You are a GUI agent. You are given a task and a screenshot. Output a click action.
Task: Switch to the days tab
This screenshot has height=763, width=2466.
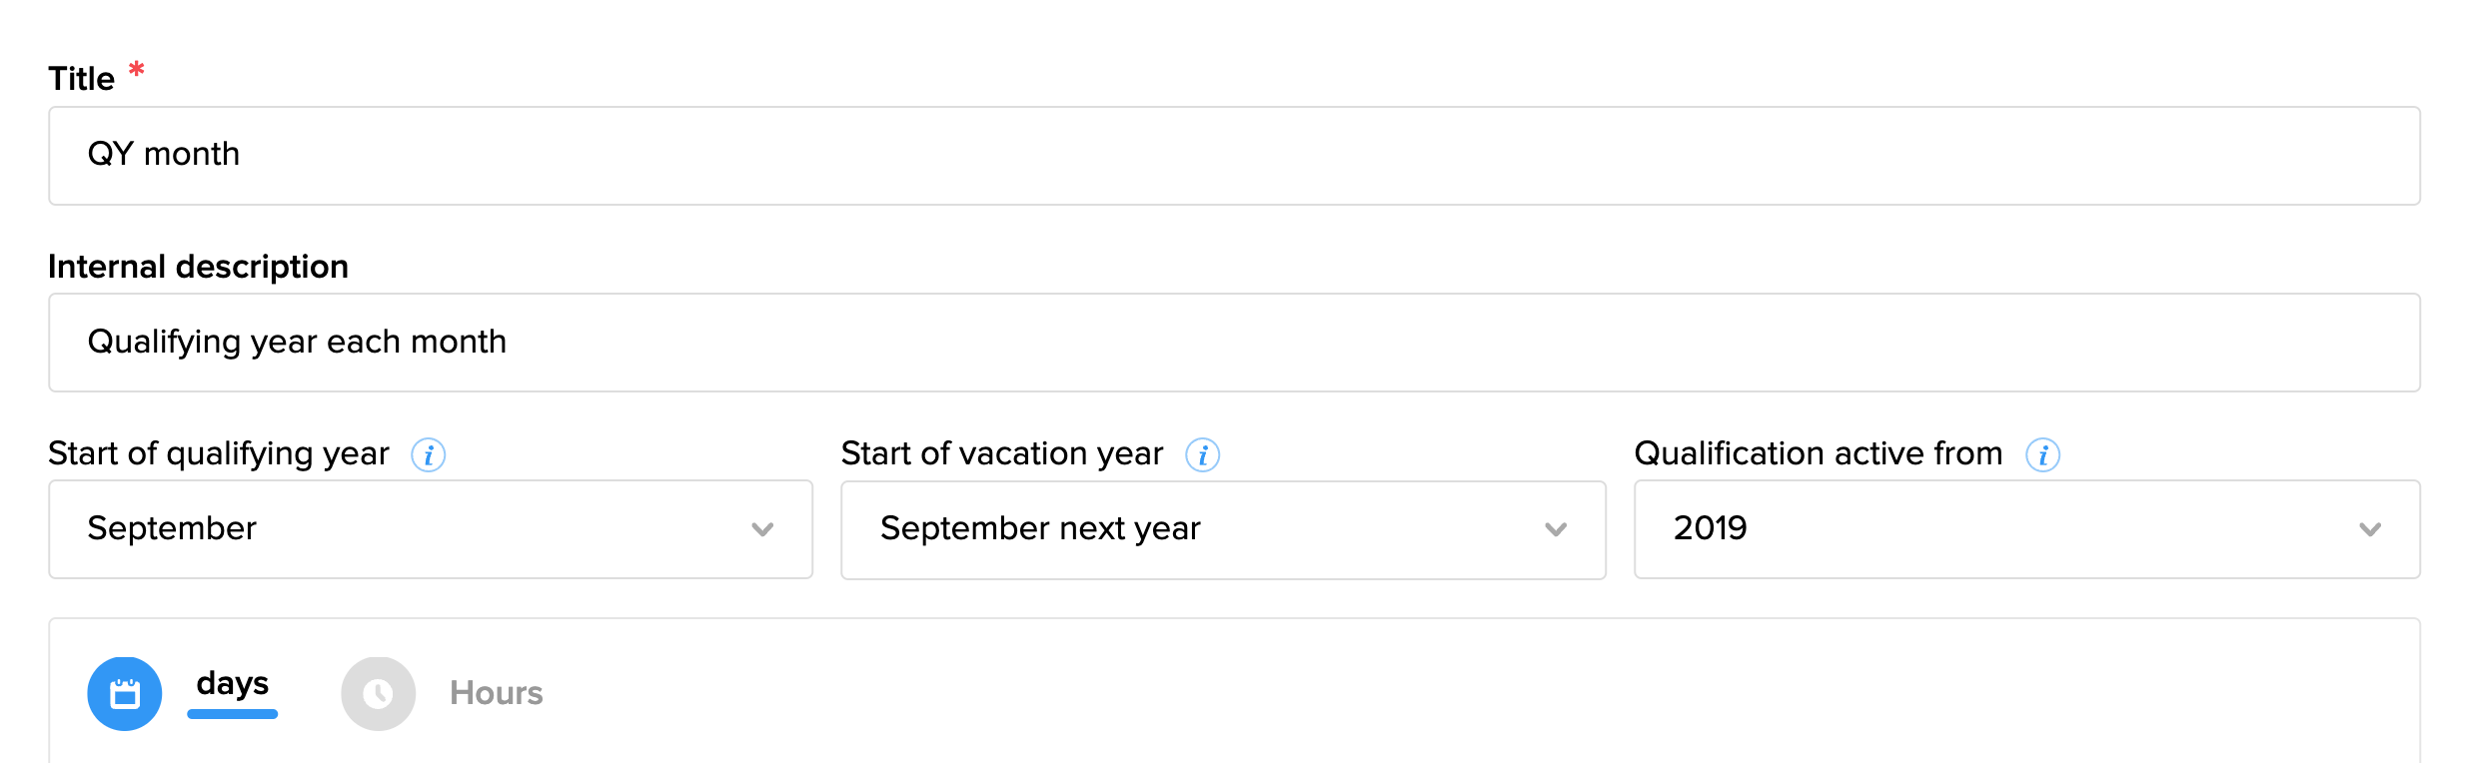click(x=232, y=684)
